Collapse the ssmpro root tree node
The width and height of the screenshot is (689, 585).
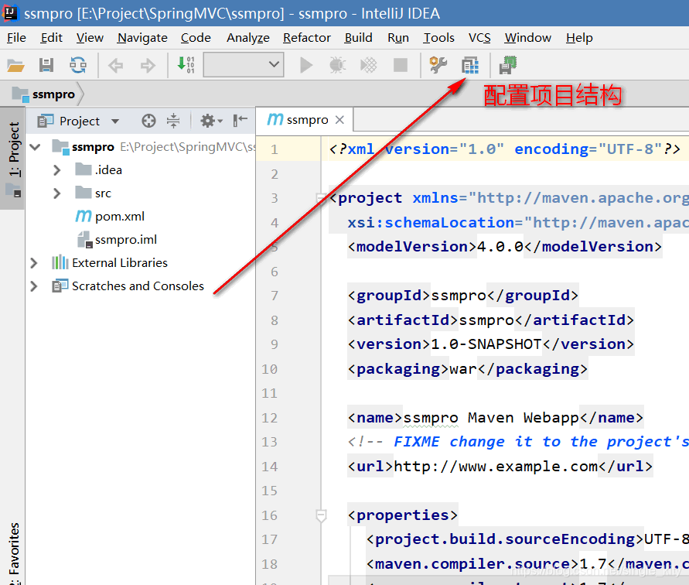[x=35, y=147]
